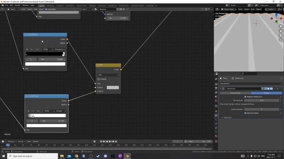Open Discord from the Windows taskbar
This screenshot has width=284, height=159.
pyautogui.click(x=106, y=156)
